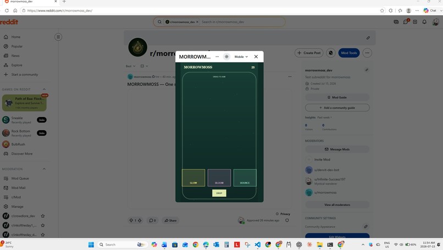Image resolution: width=443 pixels, height=250 pixels.
Task: Open the Best sort dropdown
Action: point(130,66)
